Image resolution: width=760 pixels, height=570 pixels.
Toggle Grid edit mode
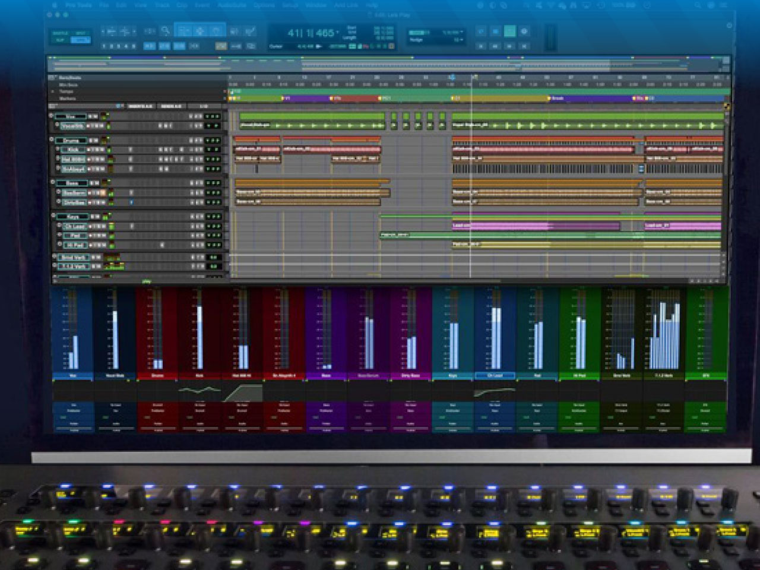(80, 40)
